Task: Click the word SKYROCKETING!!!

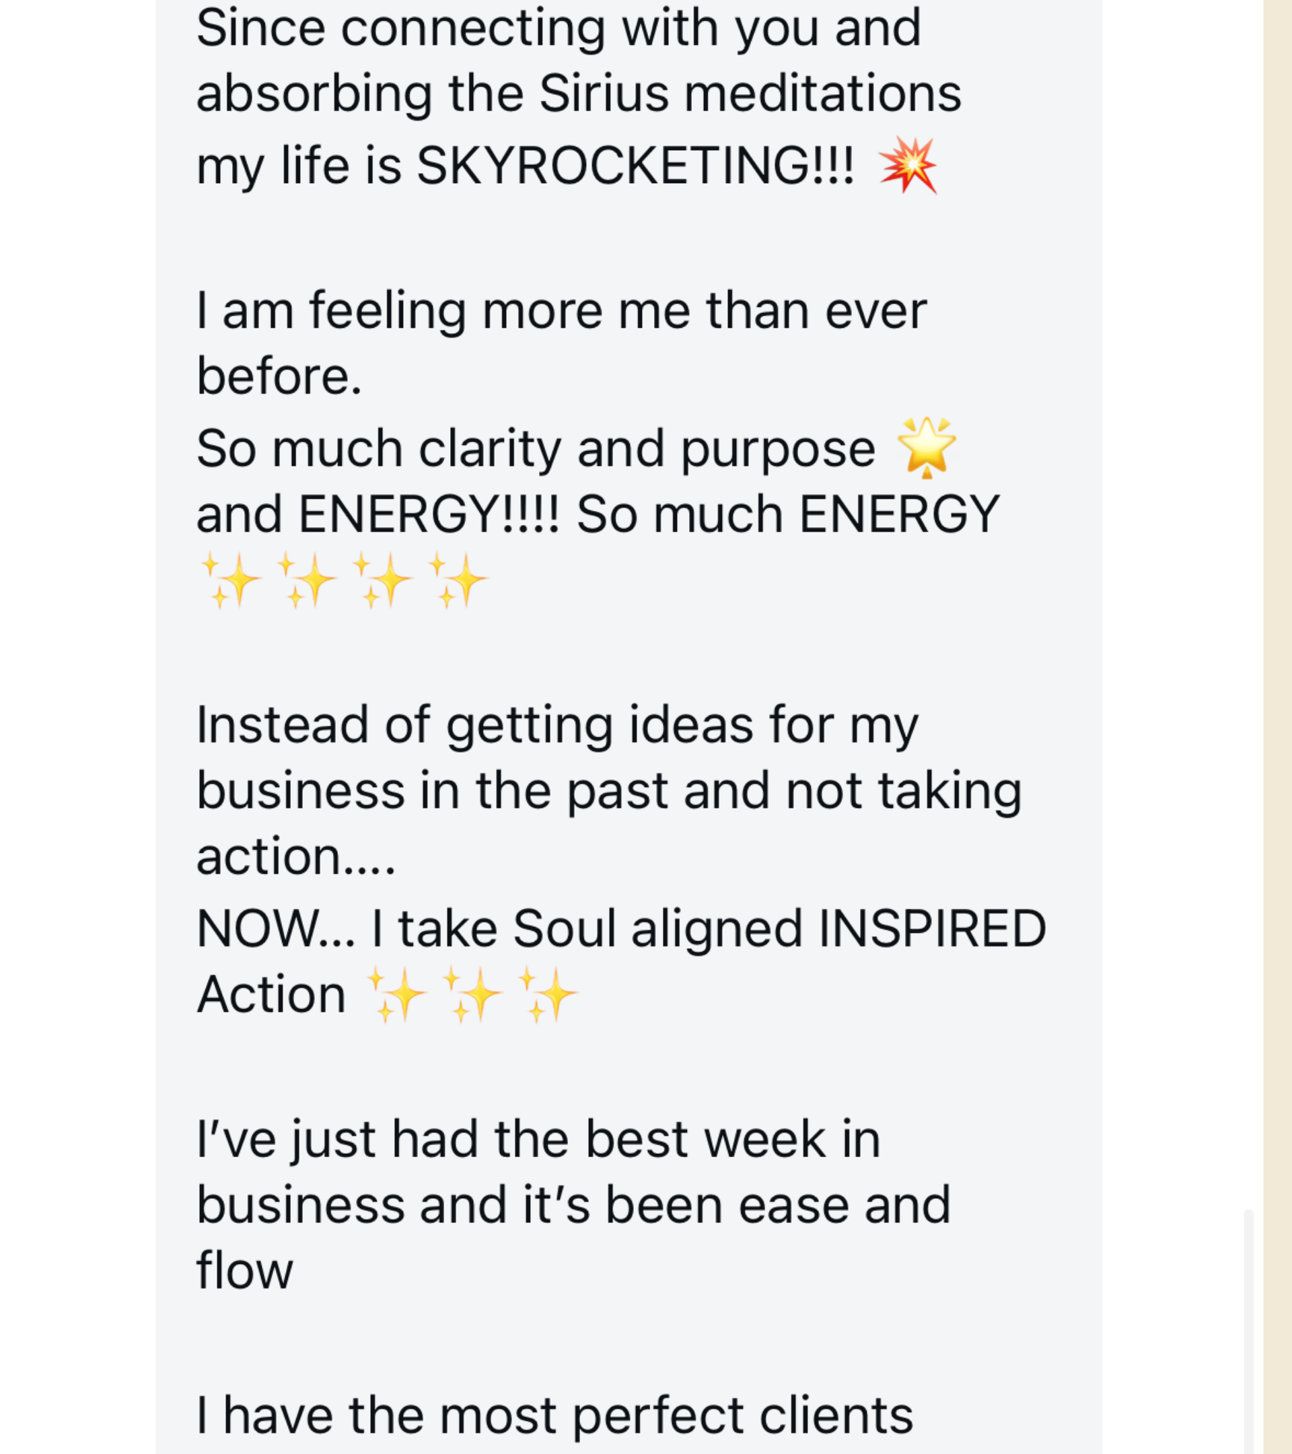Action: click(x=635, y=166)
